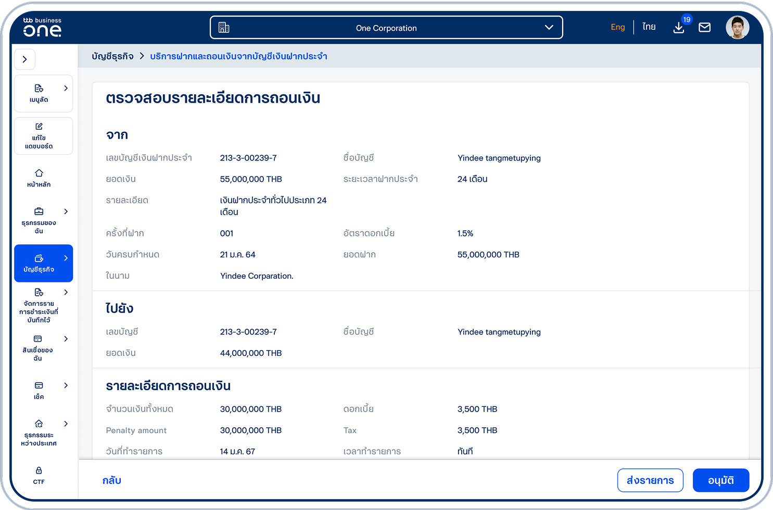The width and height of the screenshot is (773, 510).
Task: Switch language to Eng
Action: 617,27
